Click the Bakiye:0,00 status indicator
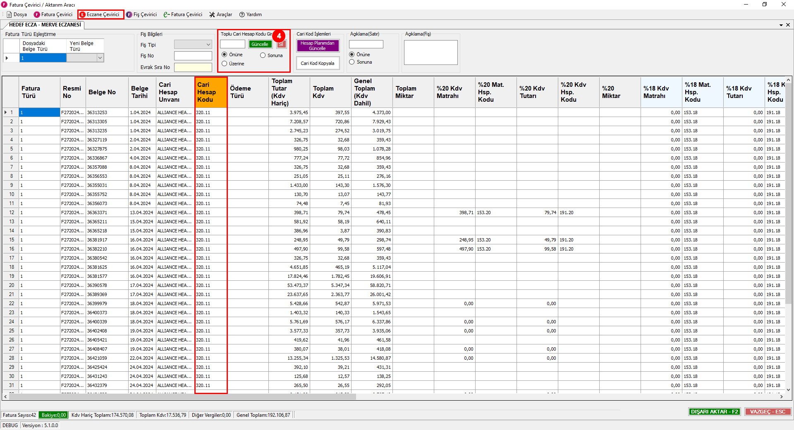The width and height of the screenshot is (794, 430). pos(54,415)
